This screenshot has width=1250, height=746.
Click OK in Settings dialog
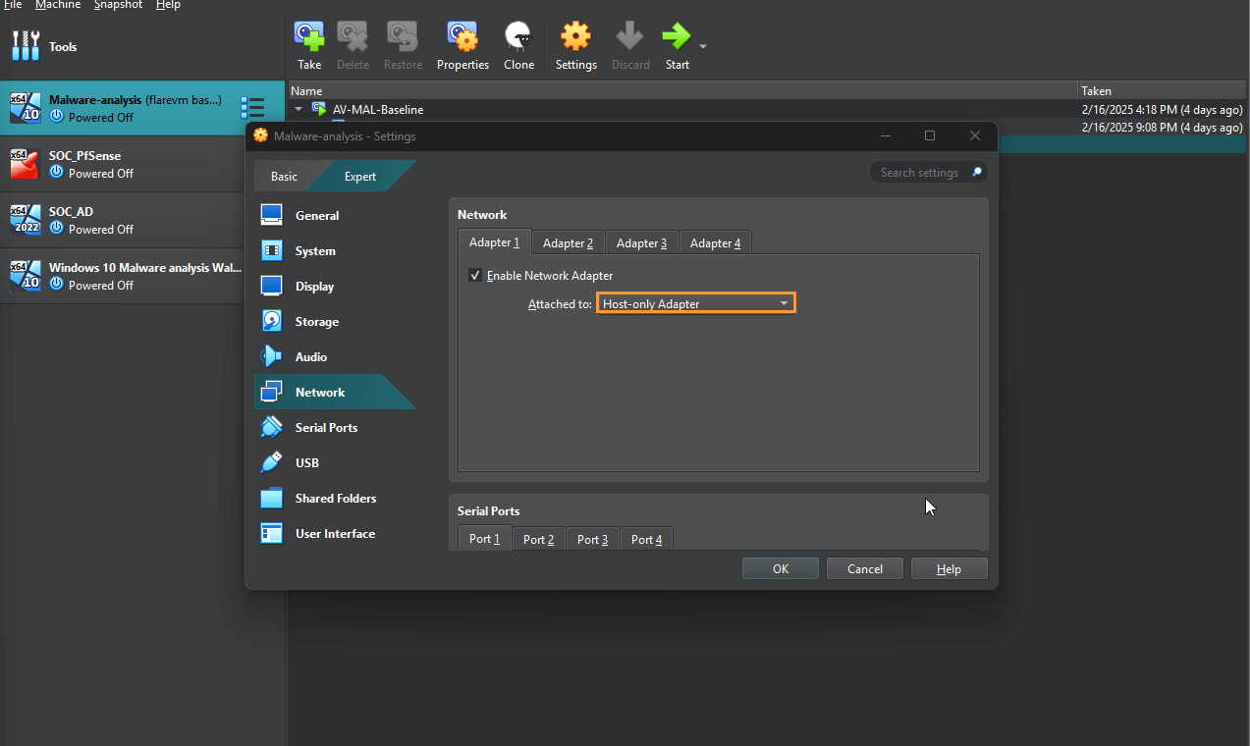(780, 568)
